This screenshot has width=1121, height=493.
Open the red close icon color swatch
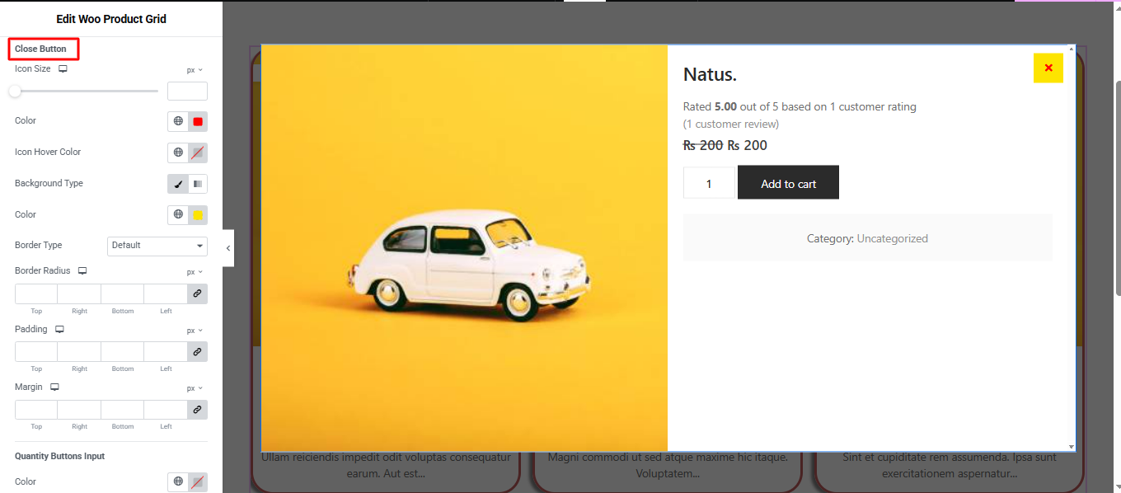(x=198, y=122)
